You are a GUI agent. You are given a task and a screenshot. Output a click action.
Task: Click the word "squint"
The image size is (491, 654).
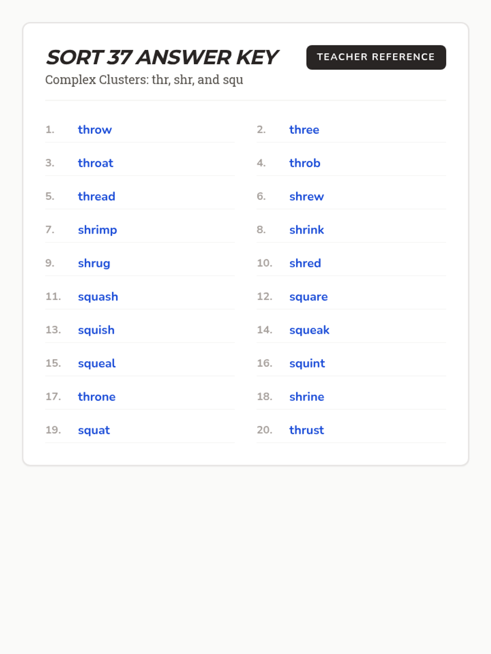(307, 363)
